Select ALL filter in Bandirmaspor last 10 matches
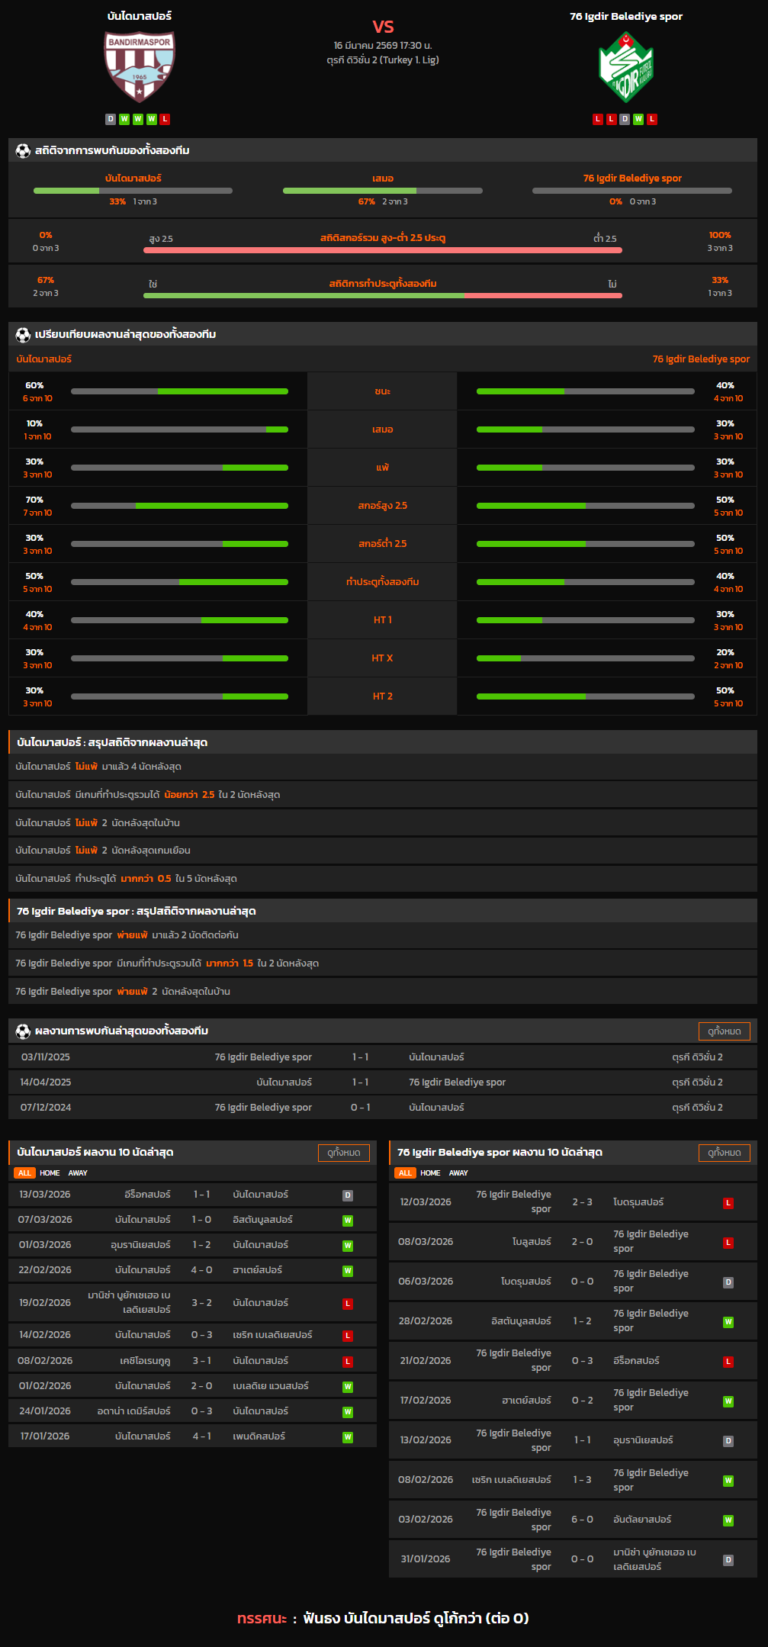Image resolution: width=768 pixels, height=1647 pixels. tap(24, 1173)
